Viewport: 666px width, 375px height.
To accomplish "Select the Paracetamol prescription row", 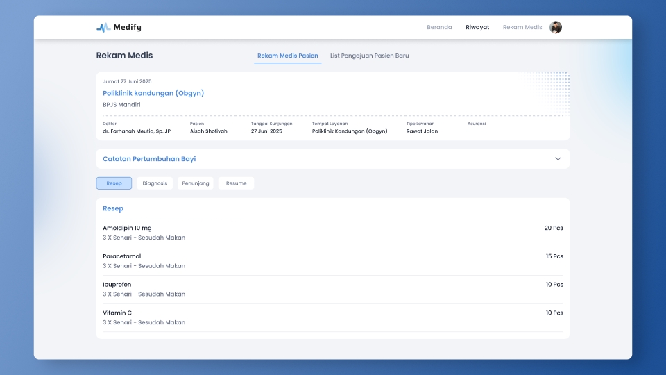I will [333, 261].
